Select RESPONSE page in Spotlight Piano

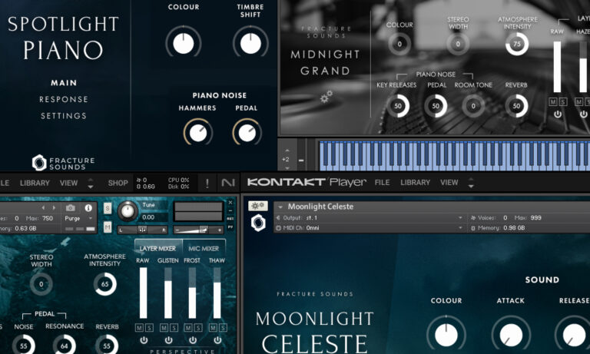tap(64, 99)
